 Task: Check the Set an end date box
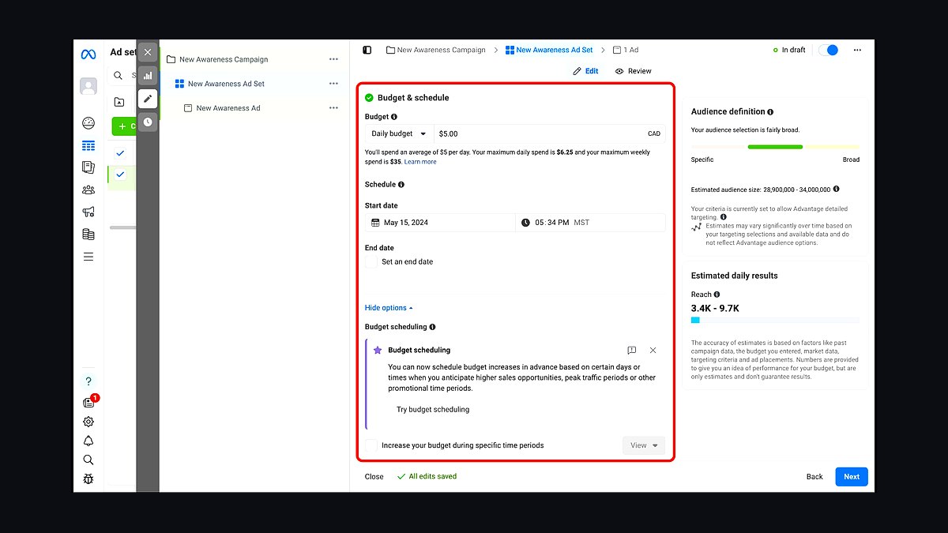point(371,261)
